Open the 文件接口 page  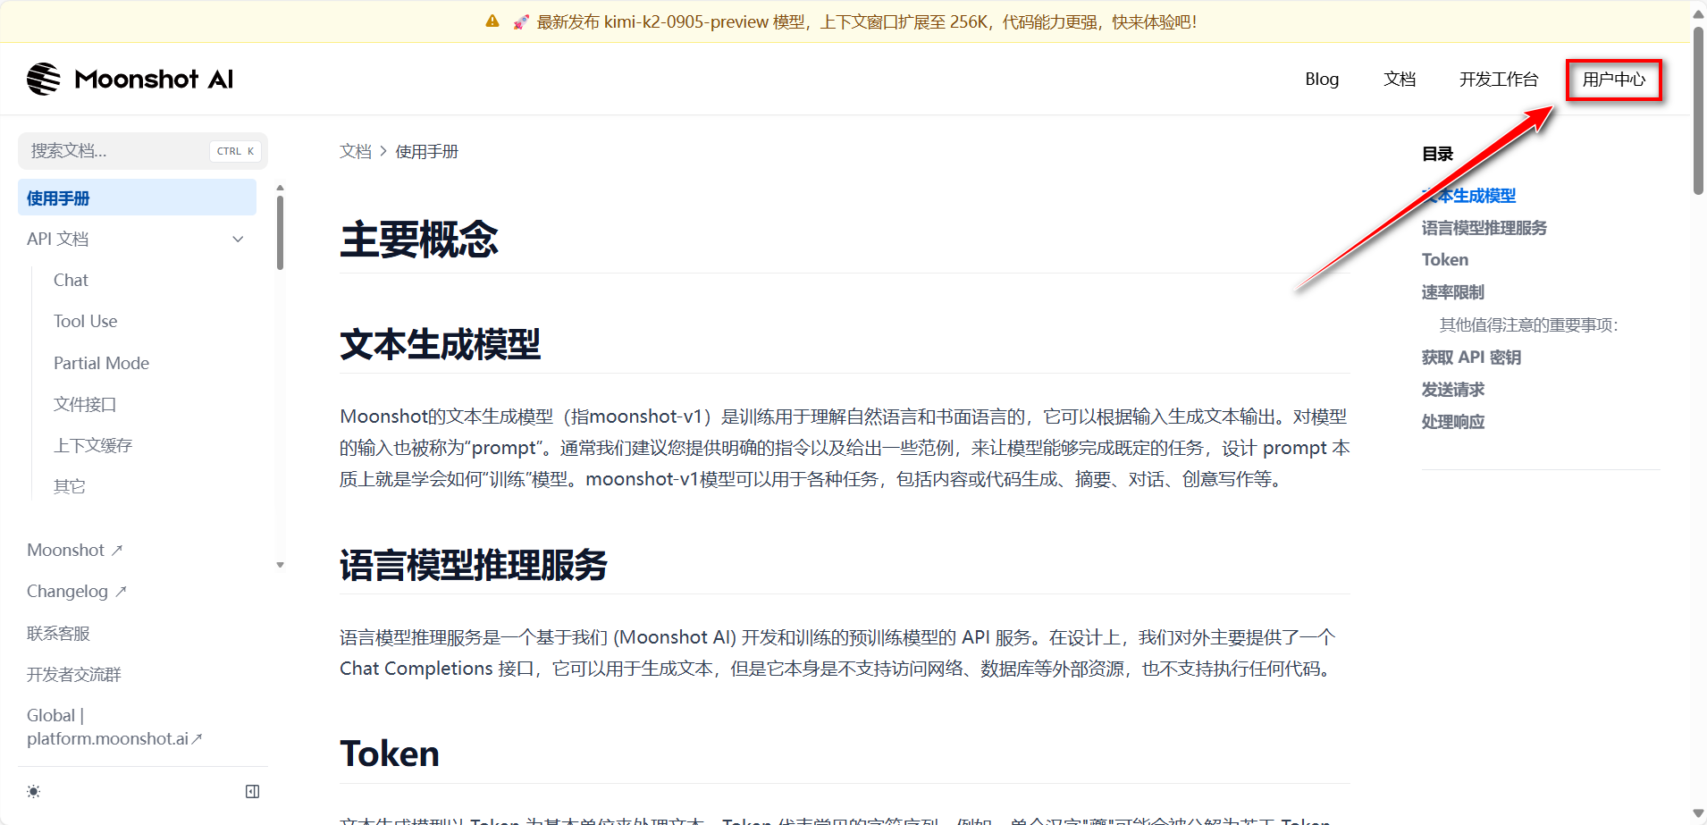(x=85, y=404)
